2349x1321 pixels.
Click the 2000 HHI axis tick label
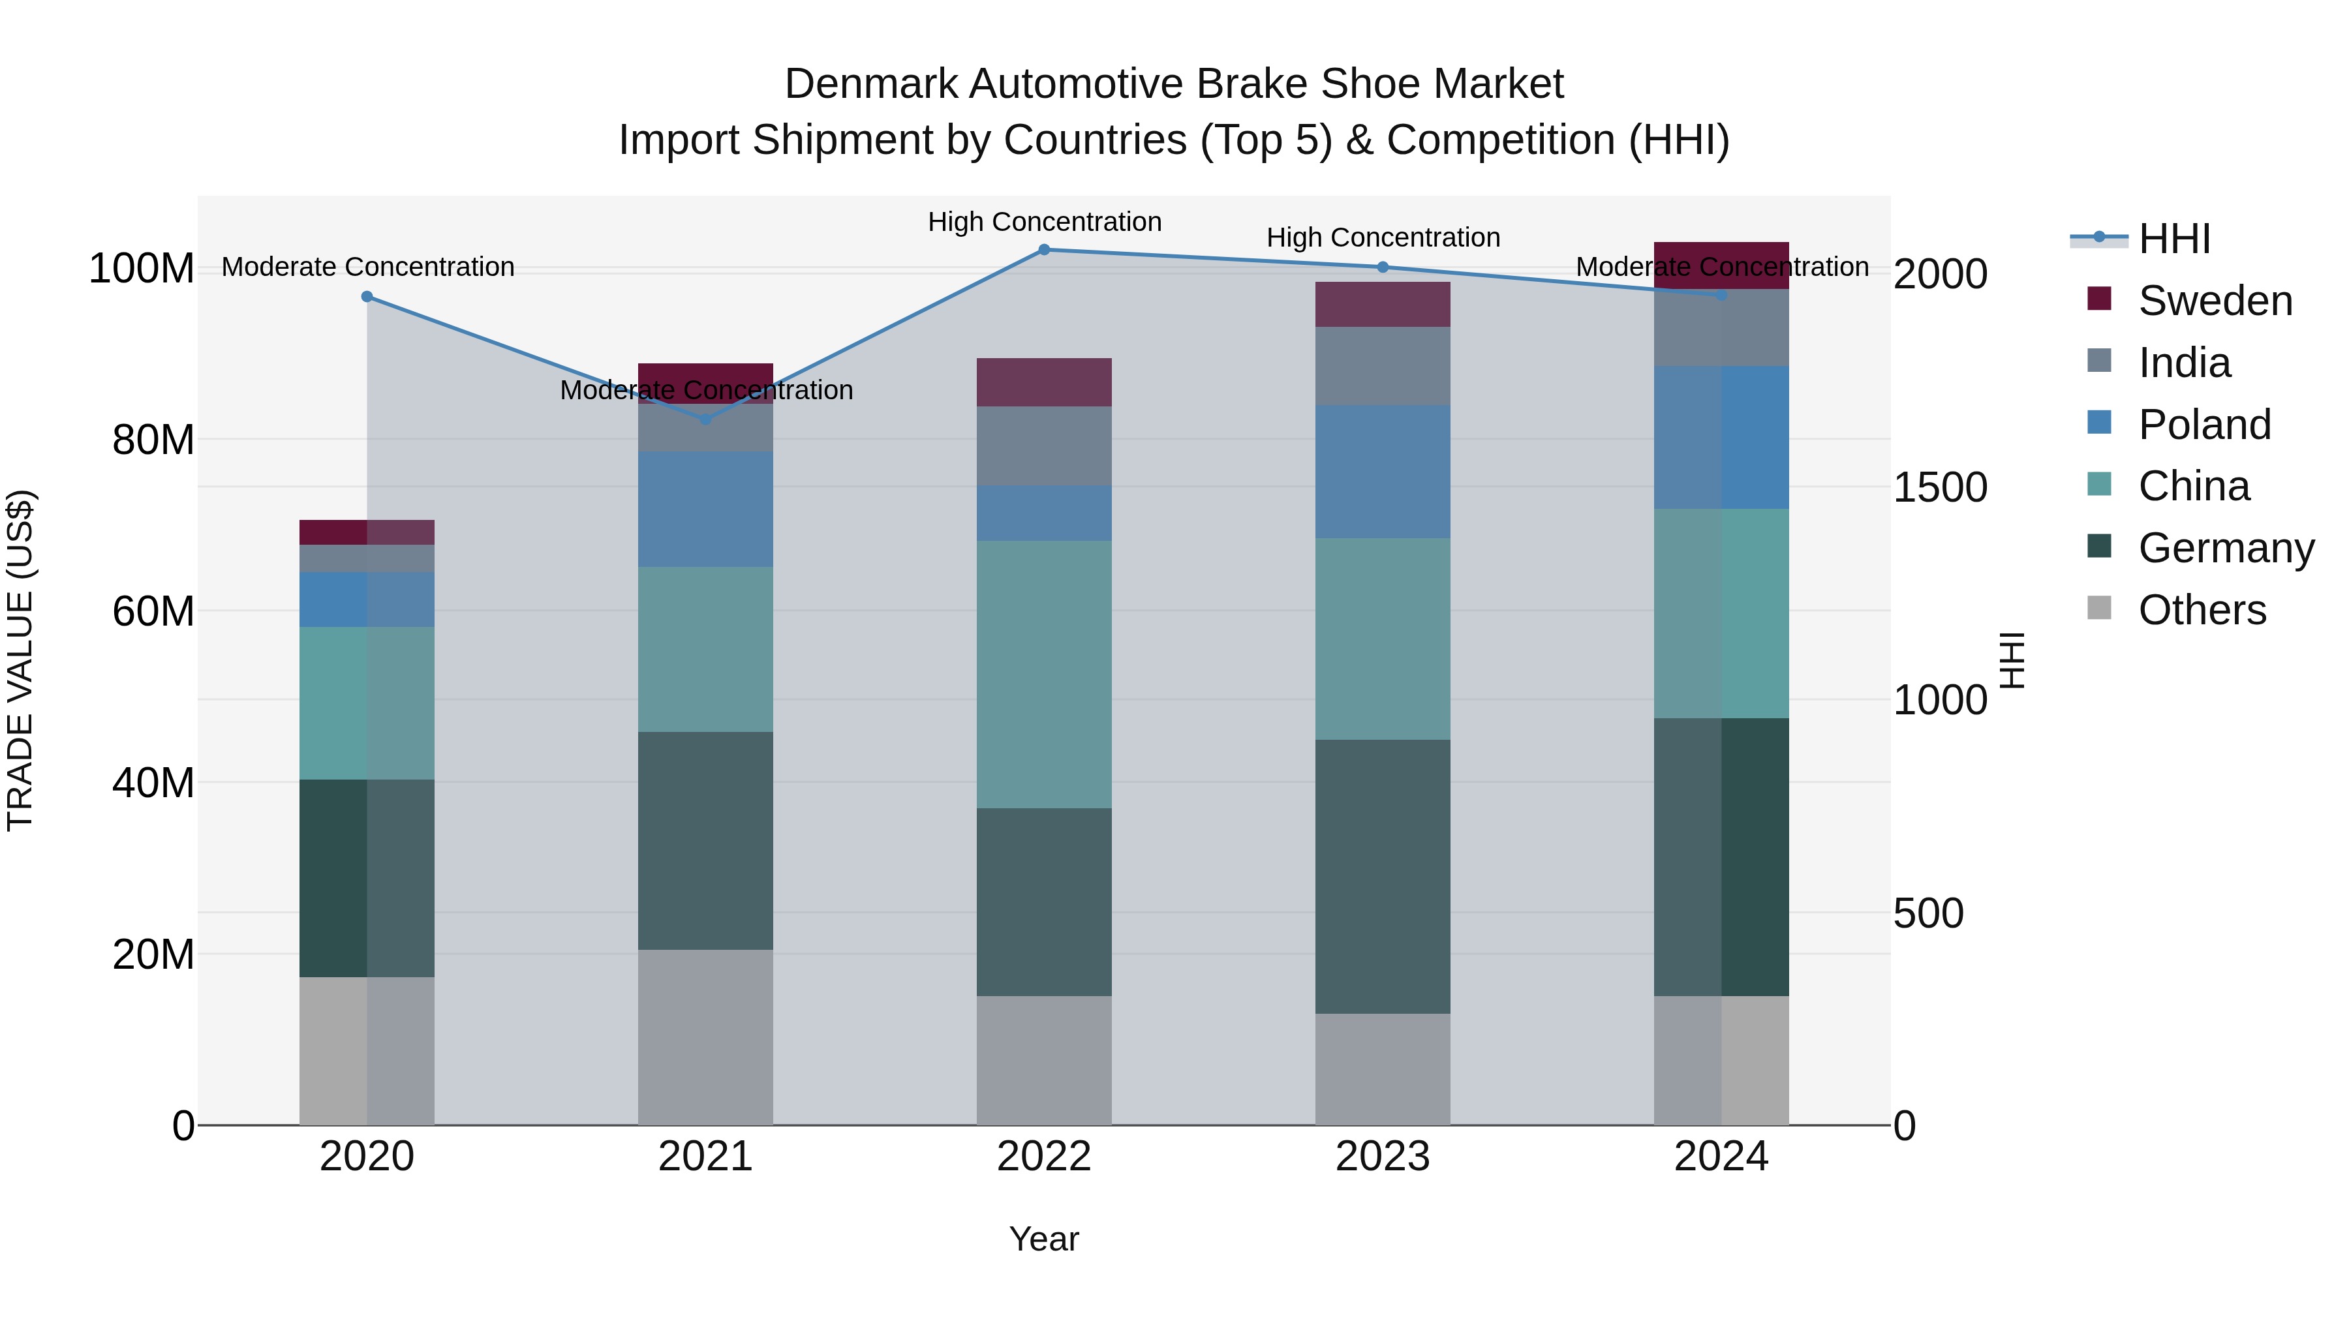pos(1941,273)
